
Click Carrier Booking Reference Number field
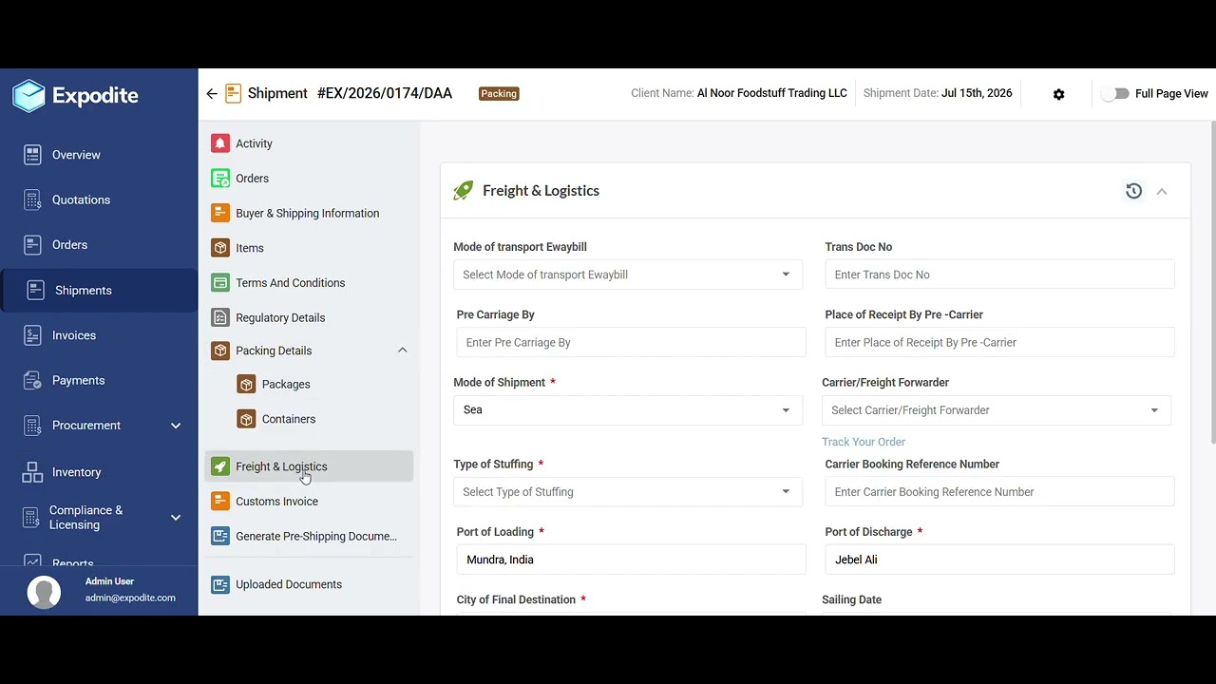coord(1000,492)
